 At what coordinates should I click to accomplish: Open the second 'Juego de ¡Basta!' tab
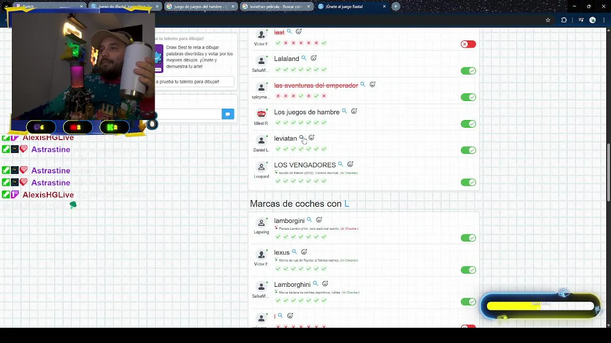[x=125, y=7]
